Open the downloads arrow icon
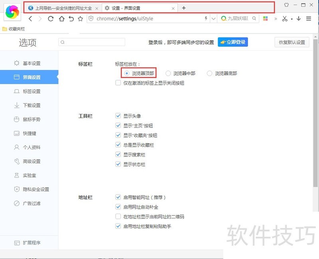 point(299,19)
